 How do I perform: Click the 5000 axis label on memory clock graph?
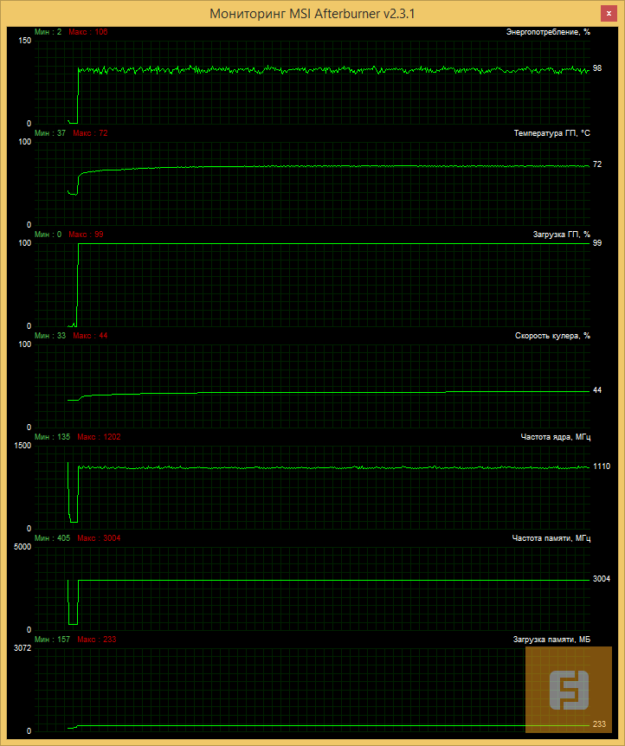(x=23, y=547)
